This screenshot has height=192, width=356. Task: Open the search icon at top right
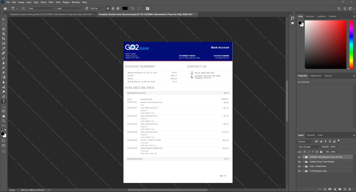[x=339, y=9]
